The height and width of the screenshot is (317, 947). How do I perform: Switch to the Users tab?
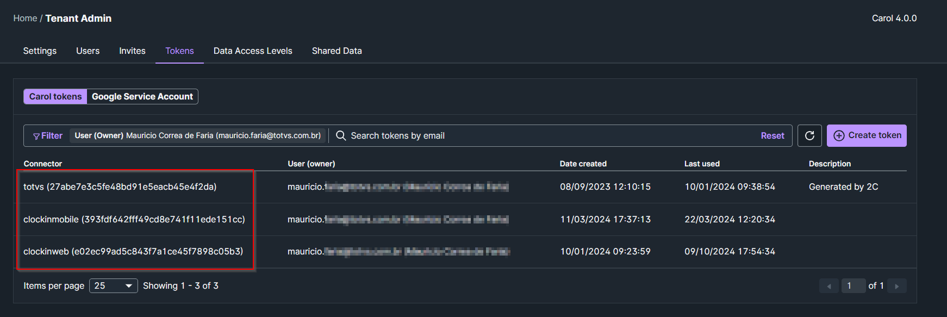pyautogui.click(x=88, y=51)
